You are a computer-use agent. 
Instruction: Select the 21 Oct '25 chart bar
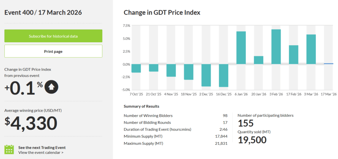point(154,68)
